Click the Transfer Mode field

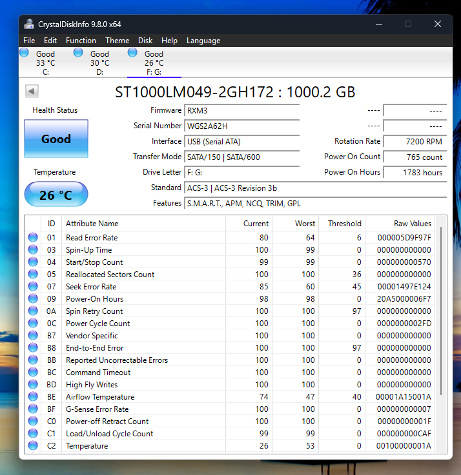pos(242,157)
